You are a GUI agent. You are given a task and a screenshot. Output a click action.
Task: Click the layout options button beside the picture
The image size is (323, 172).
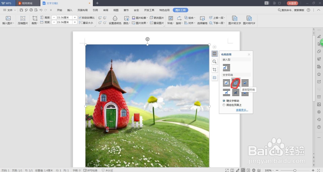point(214,54)
